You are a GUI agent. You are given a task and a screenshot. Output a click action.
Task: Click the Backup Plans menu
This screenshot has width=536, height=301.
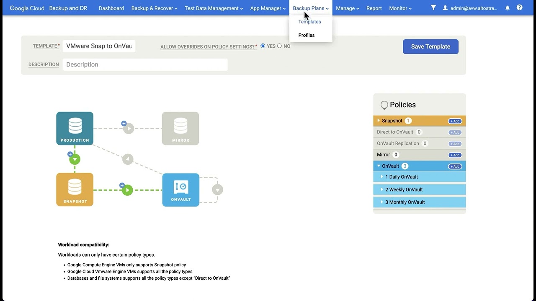point(311,8)
